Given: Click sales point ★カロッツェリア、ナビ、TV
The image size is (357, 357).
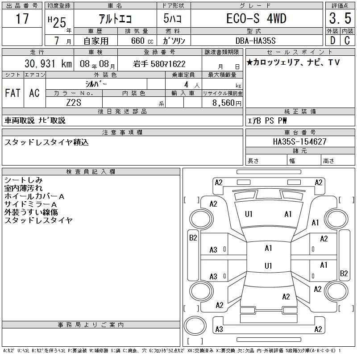Looking at the screenshot, I should point(293,62).
